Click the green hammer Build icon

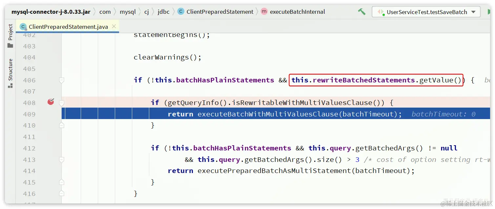361,12
